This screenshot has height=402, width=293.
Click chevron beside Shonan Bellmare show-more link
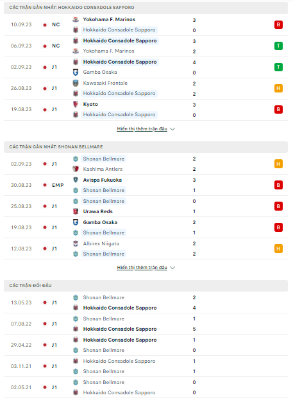(x=172, y=268)
